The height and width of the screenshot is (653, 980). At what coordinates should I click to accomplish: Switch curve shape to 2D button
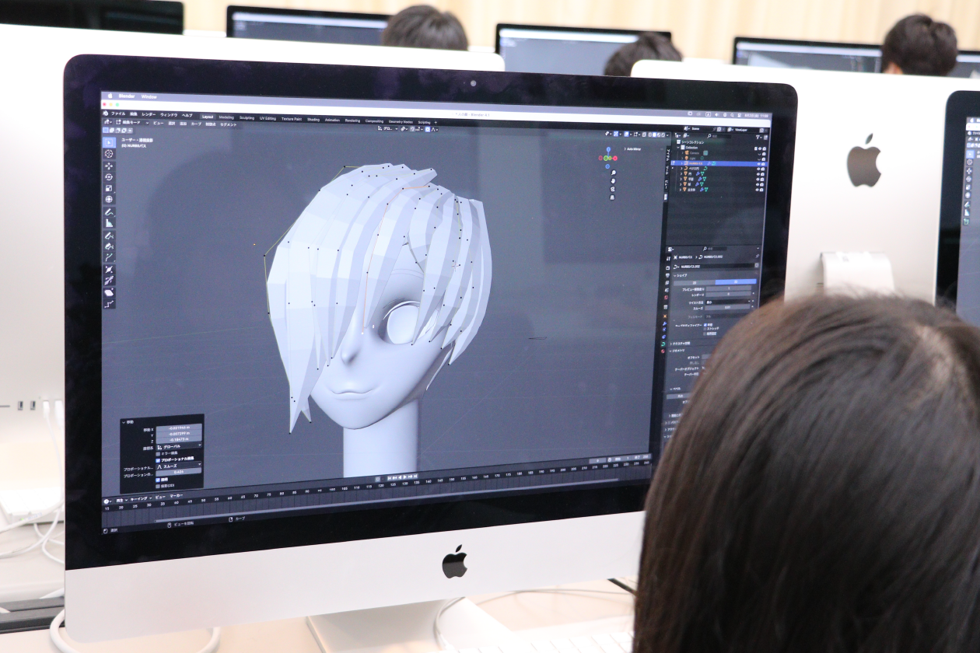(695, 282)
